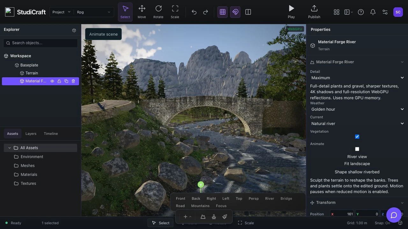Toggle the lock on the Material Forge River item
The height and width of the screenshot is (229, 408).
[x=59, y=81]
